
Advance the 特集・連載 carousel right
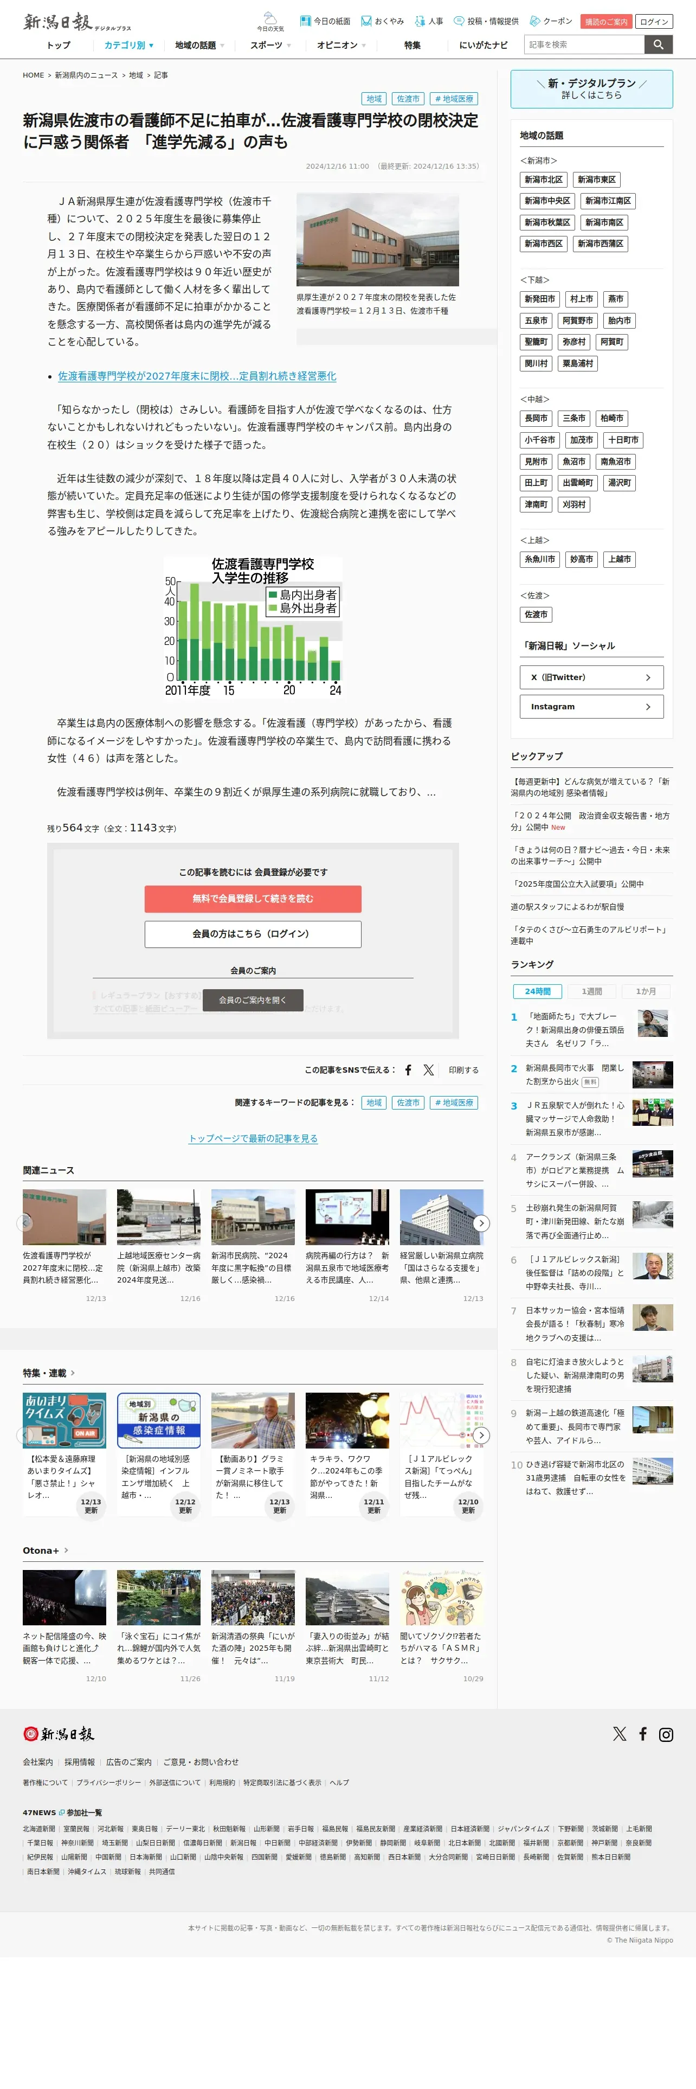[481, 1436]
